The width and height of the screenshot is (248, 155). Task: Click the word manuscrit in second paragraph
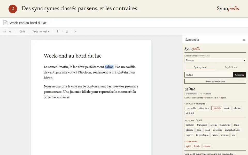point(125,92)
